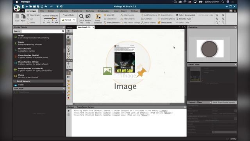Viewport: 250px width, 141px height.
Task: Click the open folder icon in title bar
Action: tap(30, 6)
